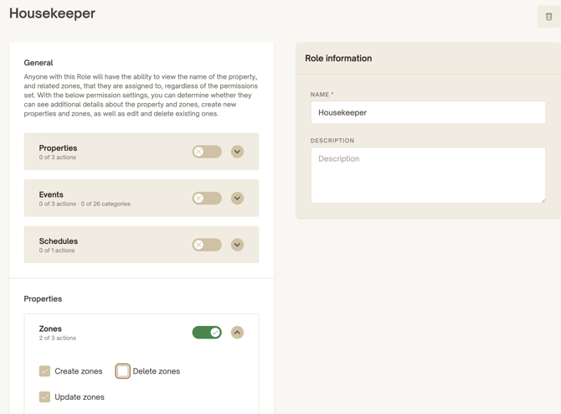Expand the Properties section chevron

(x=237, y=152)
